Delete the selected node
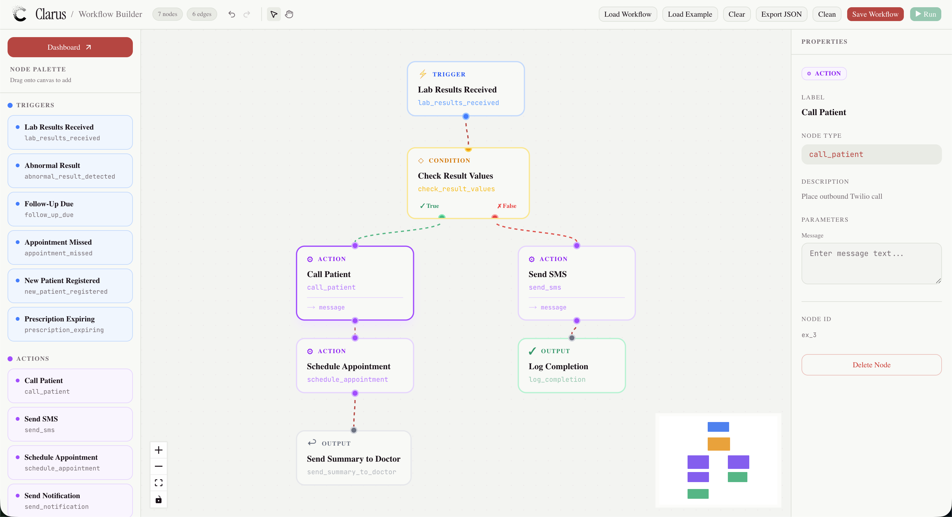Screen dimensions: 952x517 tap(871, 364)
